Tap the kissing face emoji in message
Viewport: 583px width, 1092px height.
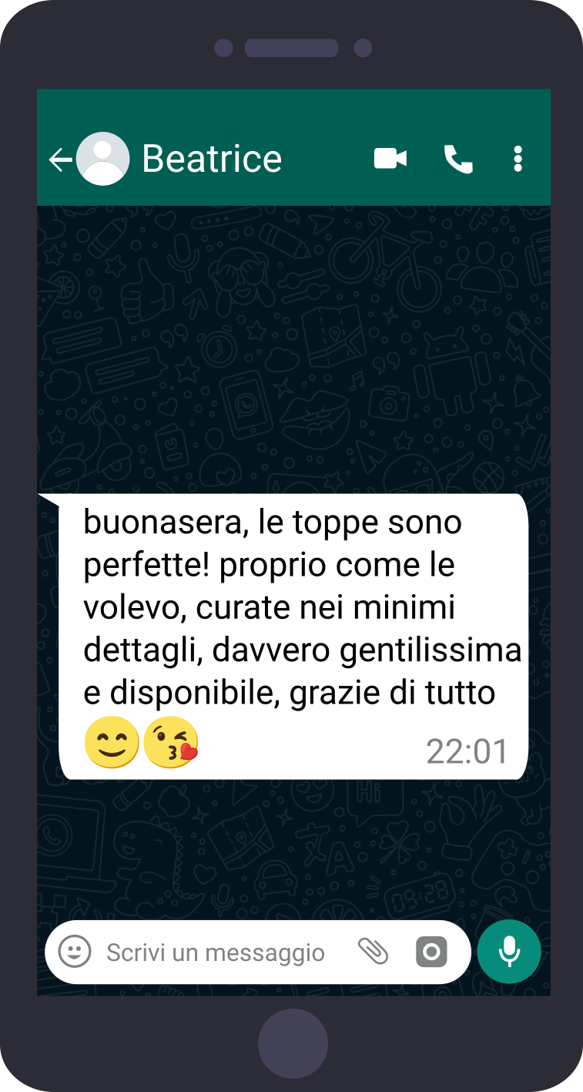[x=171, y=744]
